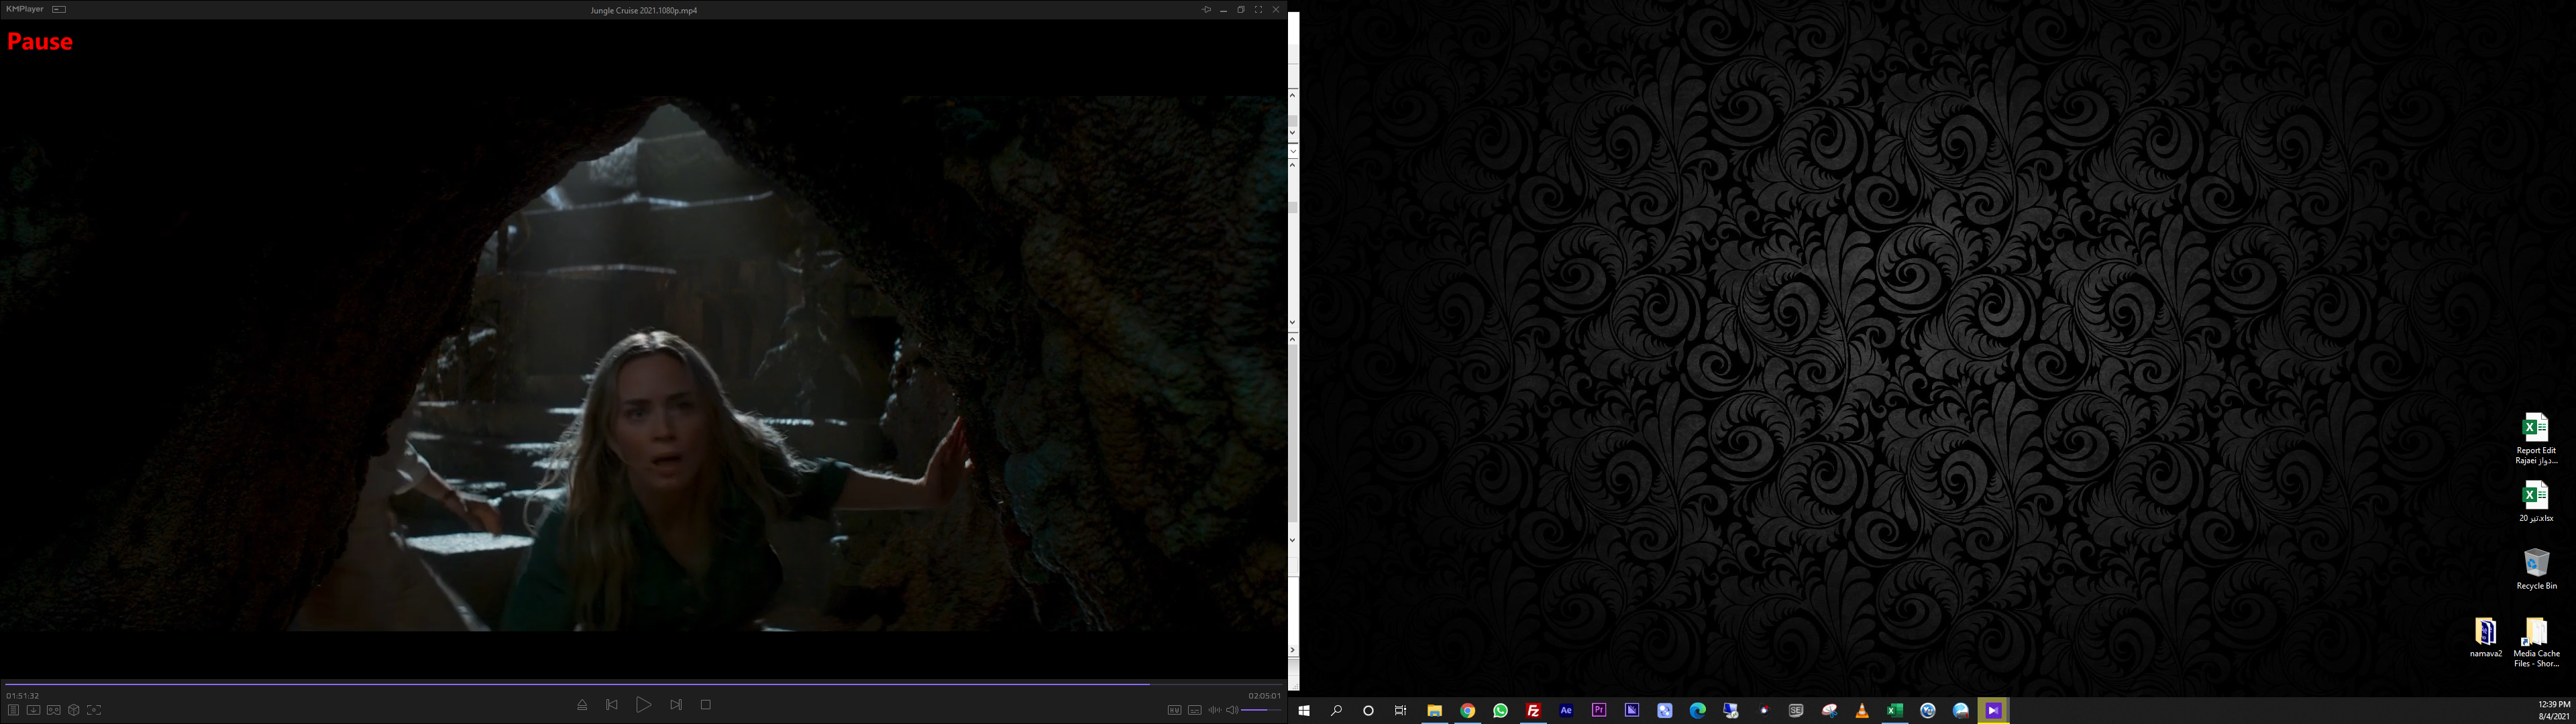Open the playlist panel icon
Viewport: 2576px width, 724px height.
pos(13,710)
